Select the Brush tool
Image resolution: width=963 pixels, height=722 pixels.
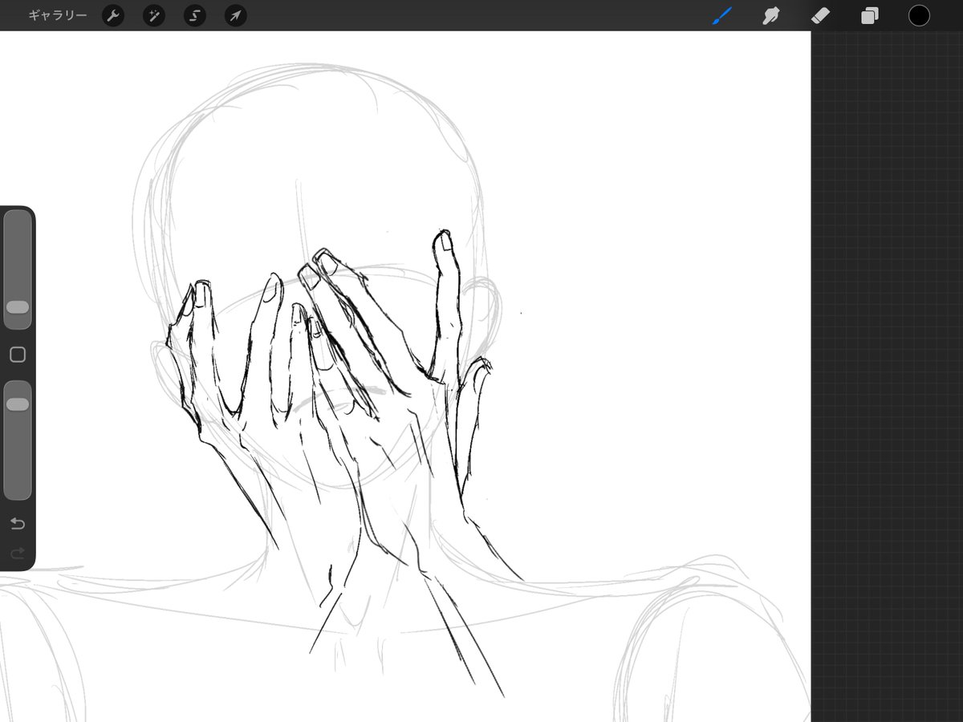point(722,15)
